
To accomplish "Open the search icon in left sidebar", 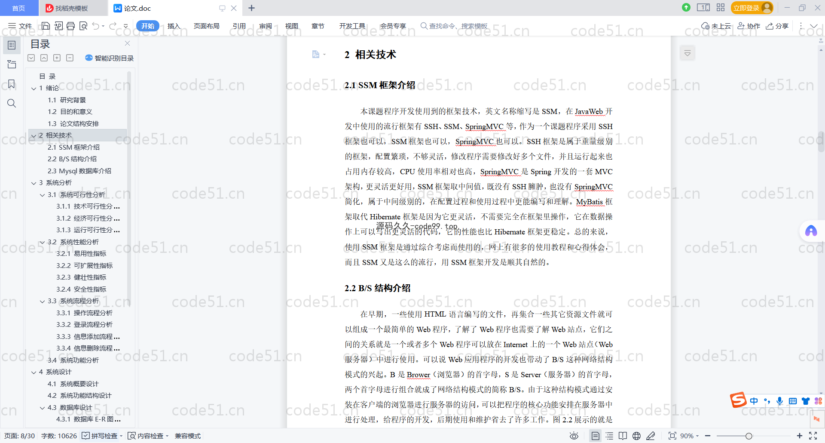I will (12, 103).
